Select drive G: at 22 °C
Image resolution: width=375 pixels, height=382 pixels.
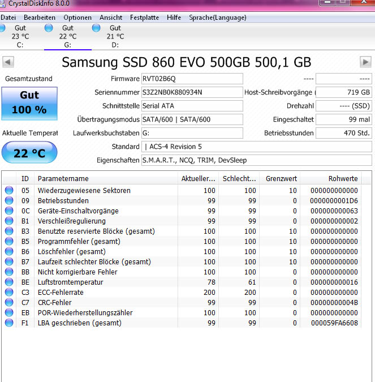coord(68,36)
